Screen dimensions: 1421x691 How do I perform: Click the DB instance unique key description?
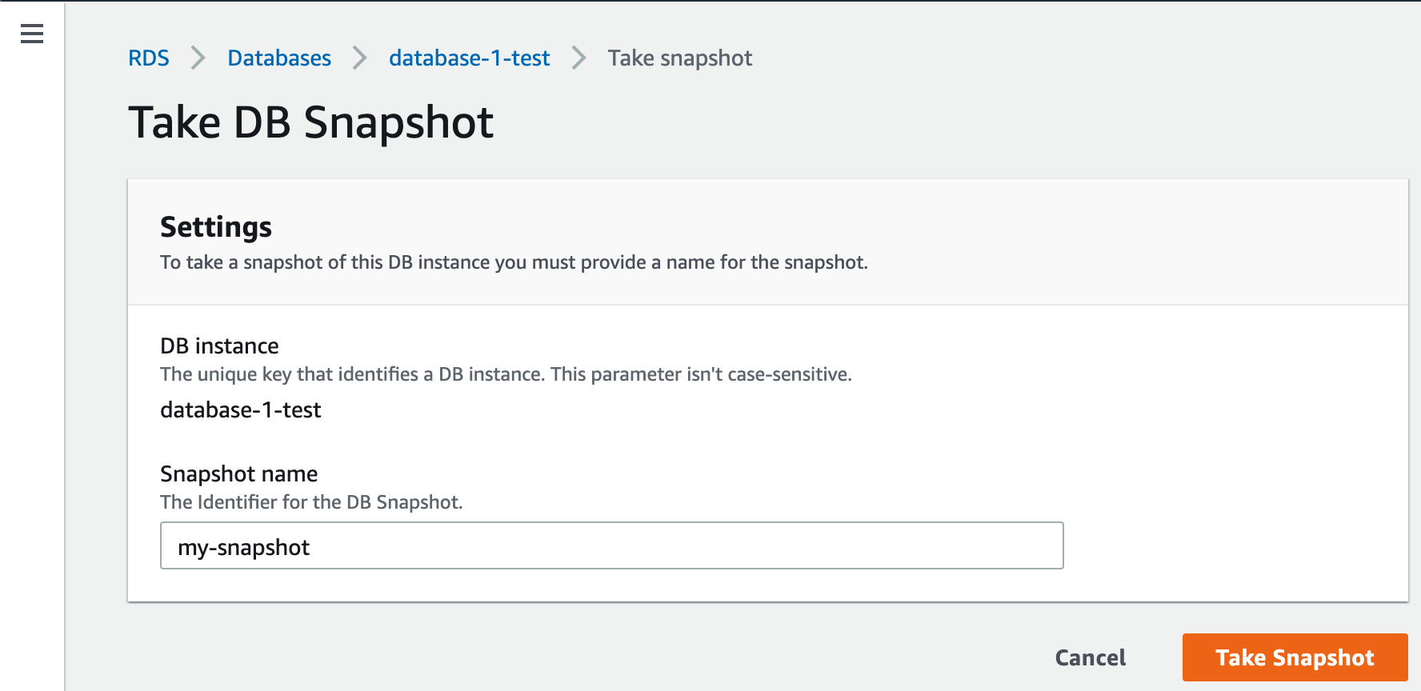click(506, 374)
